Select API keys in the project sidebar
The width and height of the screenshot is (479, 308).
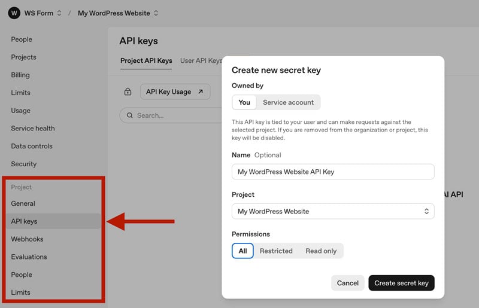tap(53, 221)
